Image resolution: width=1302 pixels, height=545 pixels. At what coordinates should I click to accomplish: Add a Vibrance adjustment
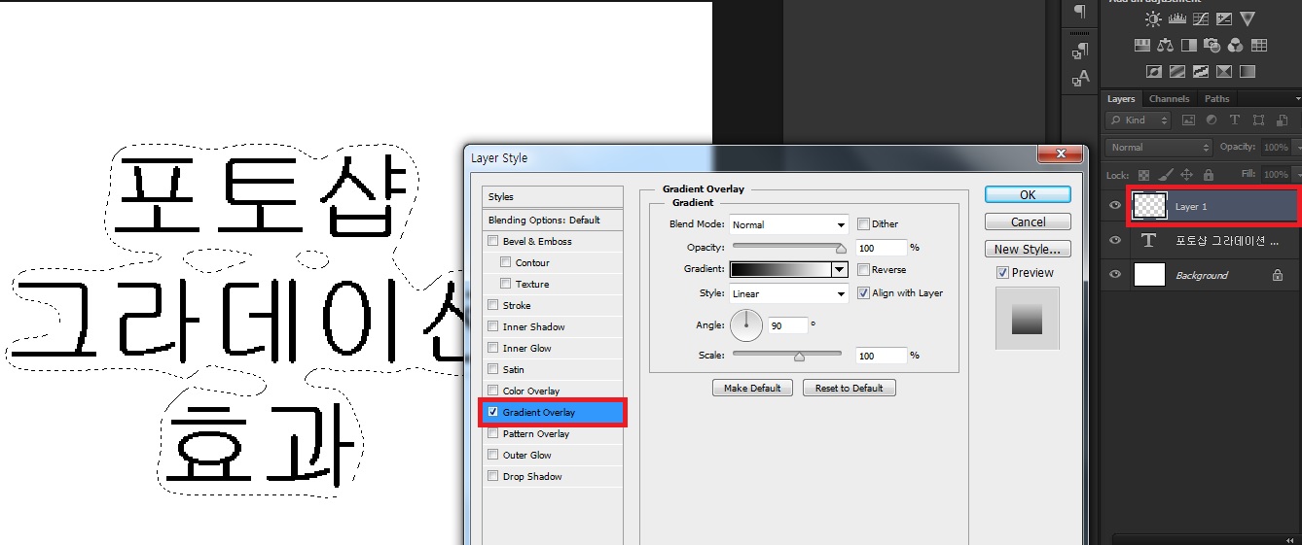pos(1248,18)
